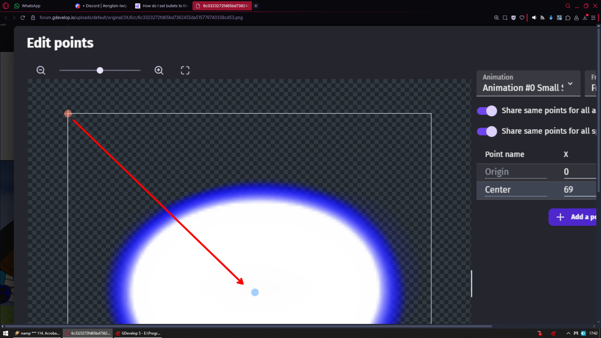
Task: Click the Center point X value field
Action: tap(579, 190)
